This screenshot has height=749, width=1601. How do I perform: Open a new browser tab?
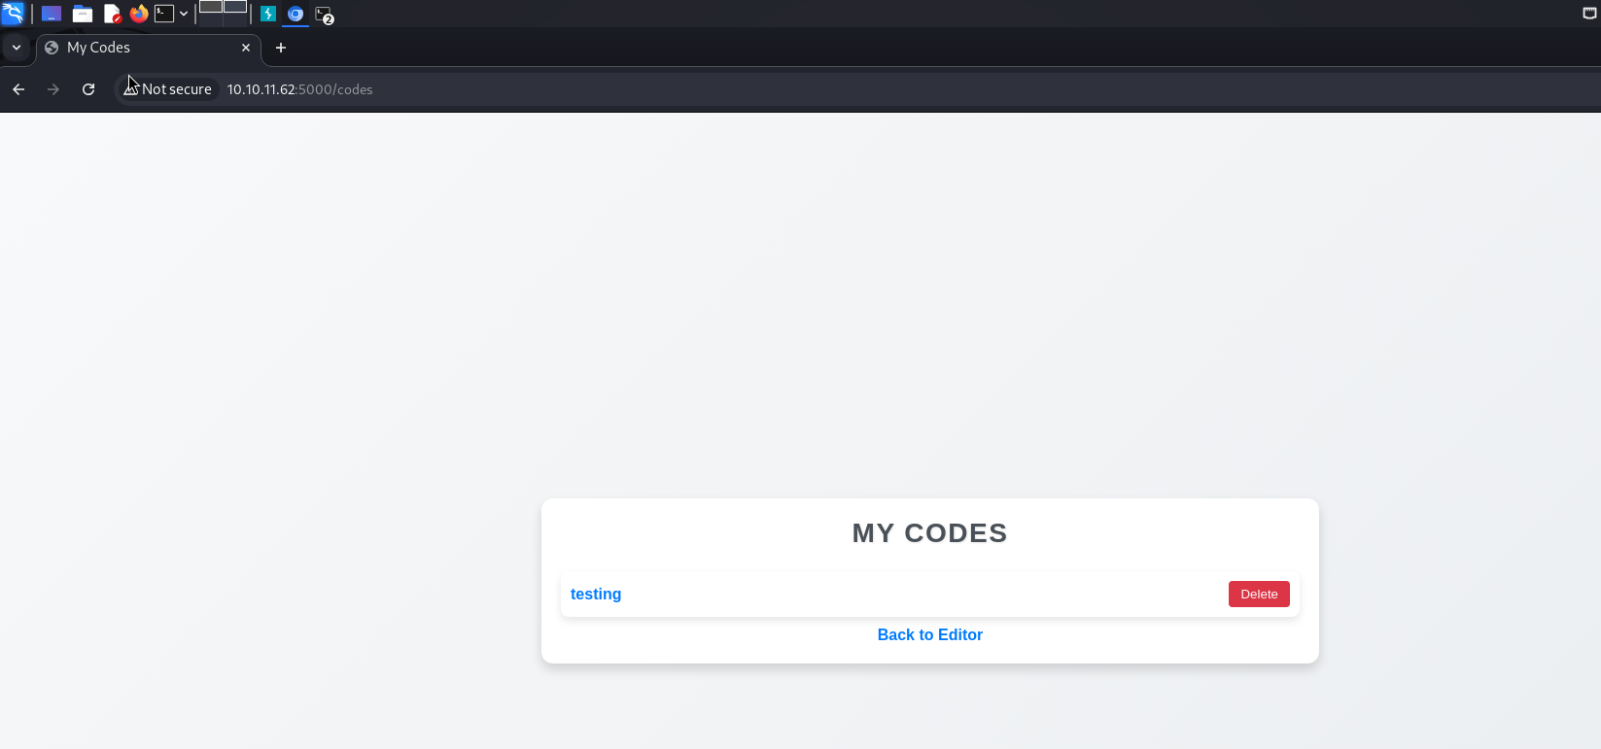coord(281,48)
